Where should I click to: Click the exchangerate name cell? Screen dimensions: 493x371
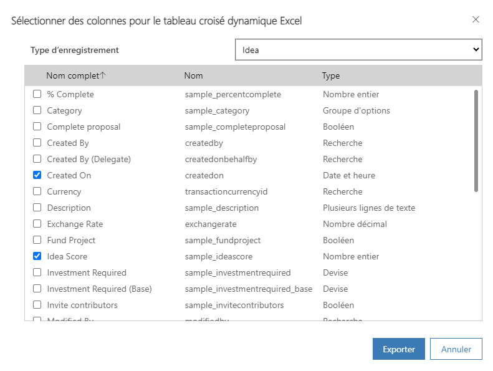pyautogui.click(x=211, y=224)
